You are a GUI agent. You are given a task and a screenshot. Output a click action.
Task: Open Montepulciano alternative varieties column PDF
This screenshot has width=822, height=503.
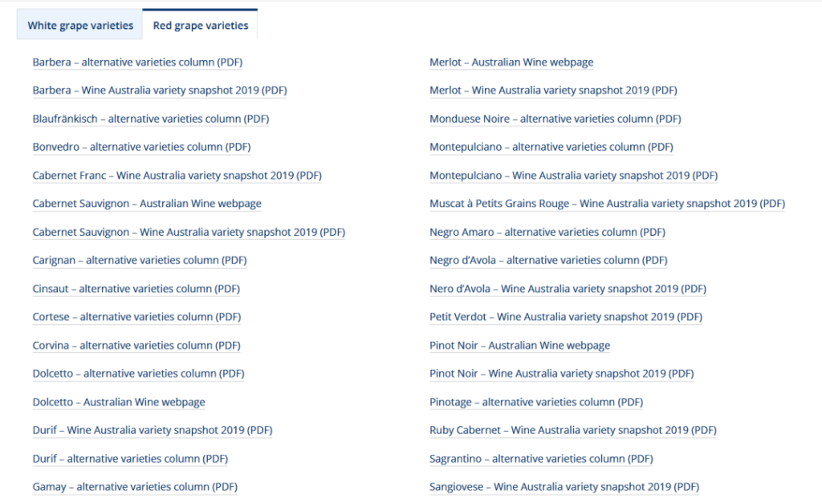point(551,148)
